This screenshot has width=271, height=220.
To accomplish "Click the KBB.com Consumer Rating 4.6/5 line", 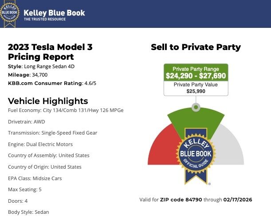I will [51, 83].
